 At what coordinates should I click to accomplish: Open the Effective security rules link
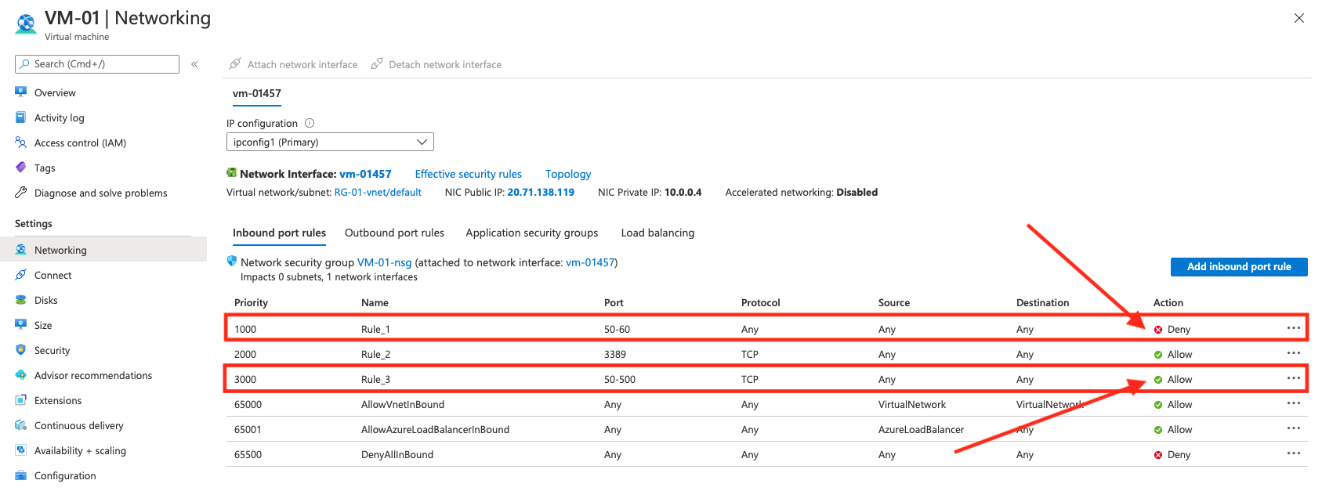(468, 174)
